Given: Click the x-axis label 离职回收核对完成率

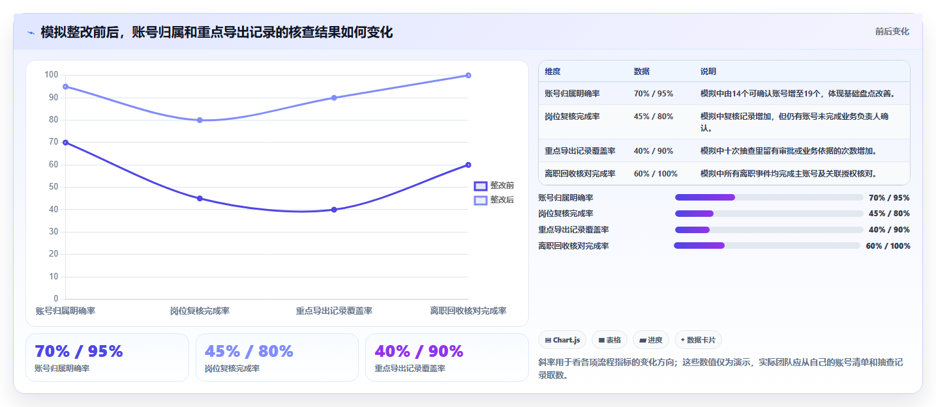Looking at the screenshot, I should click(x=468, y=311).
